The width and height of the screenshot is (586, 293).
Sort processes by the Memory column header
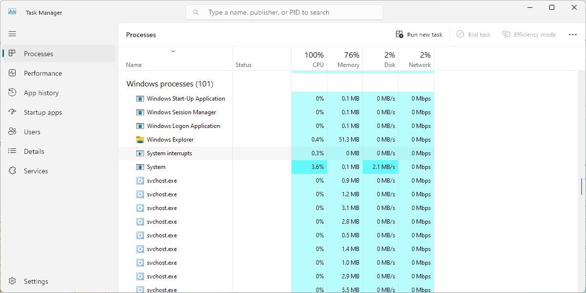345,59
